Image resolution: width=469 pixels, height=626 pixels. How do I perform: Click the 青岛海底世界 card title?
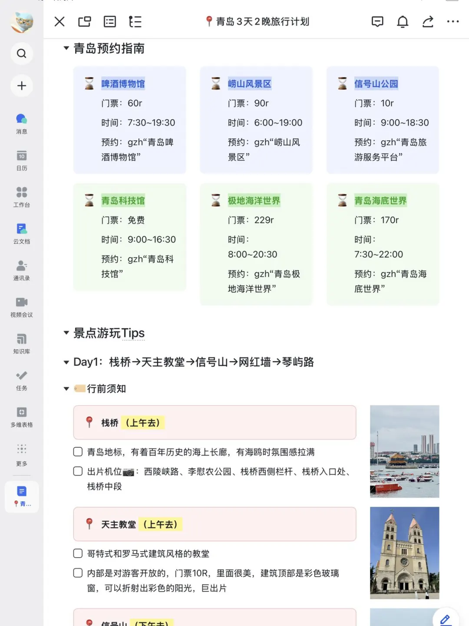click(380, 201)
